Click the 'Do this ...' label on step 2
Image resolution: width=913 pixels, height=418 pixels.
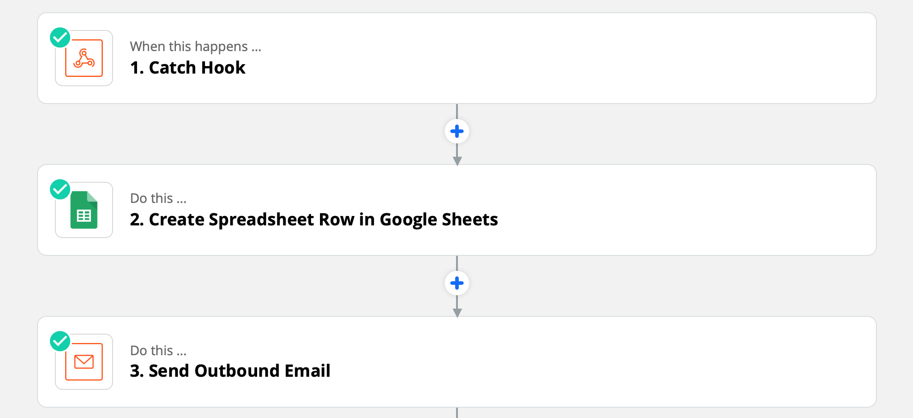pos(158,198)
